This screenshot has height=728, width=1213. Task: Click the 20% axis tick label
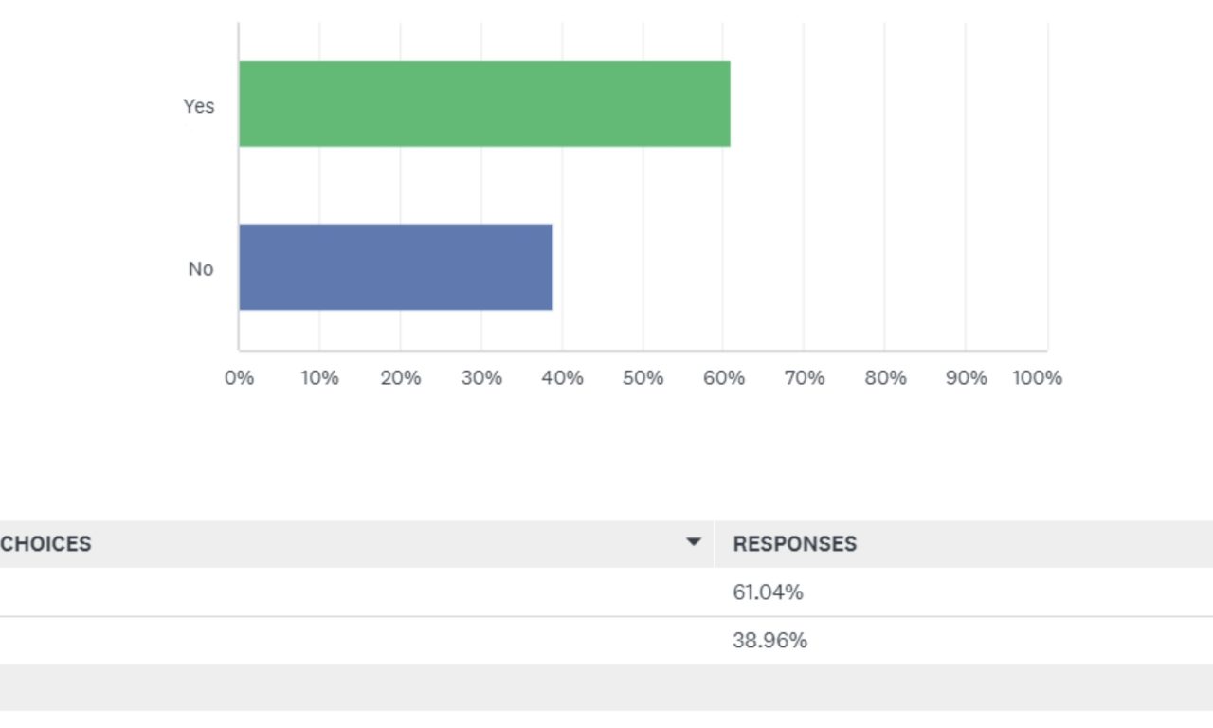(401, 378)
